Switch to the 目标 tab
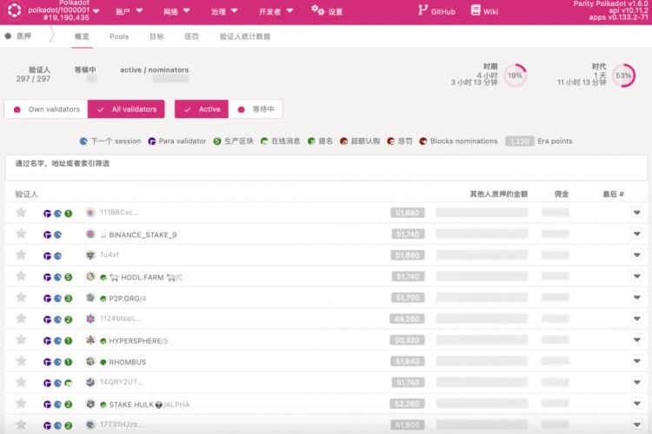Image resolution: width=652 pixels, height=434 pixels. tap(156, 36)
